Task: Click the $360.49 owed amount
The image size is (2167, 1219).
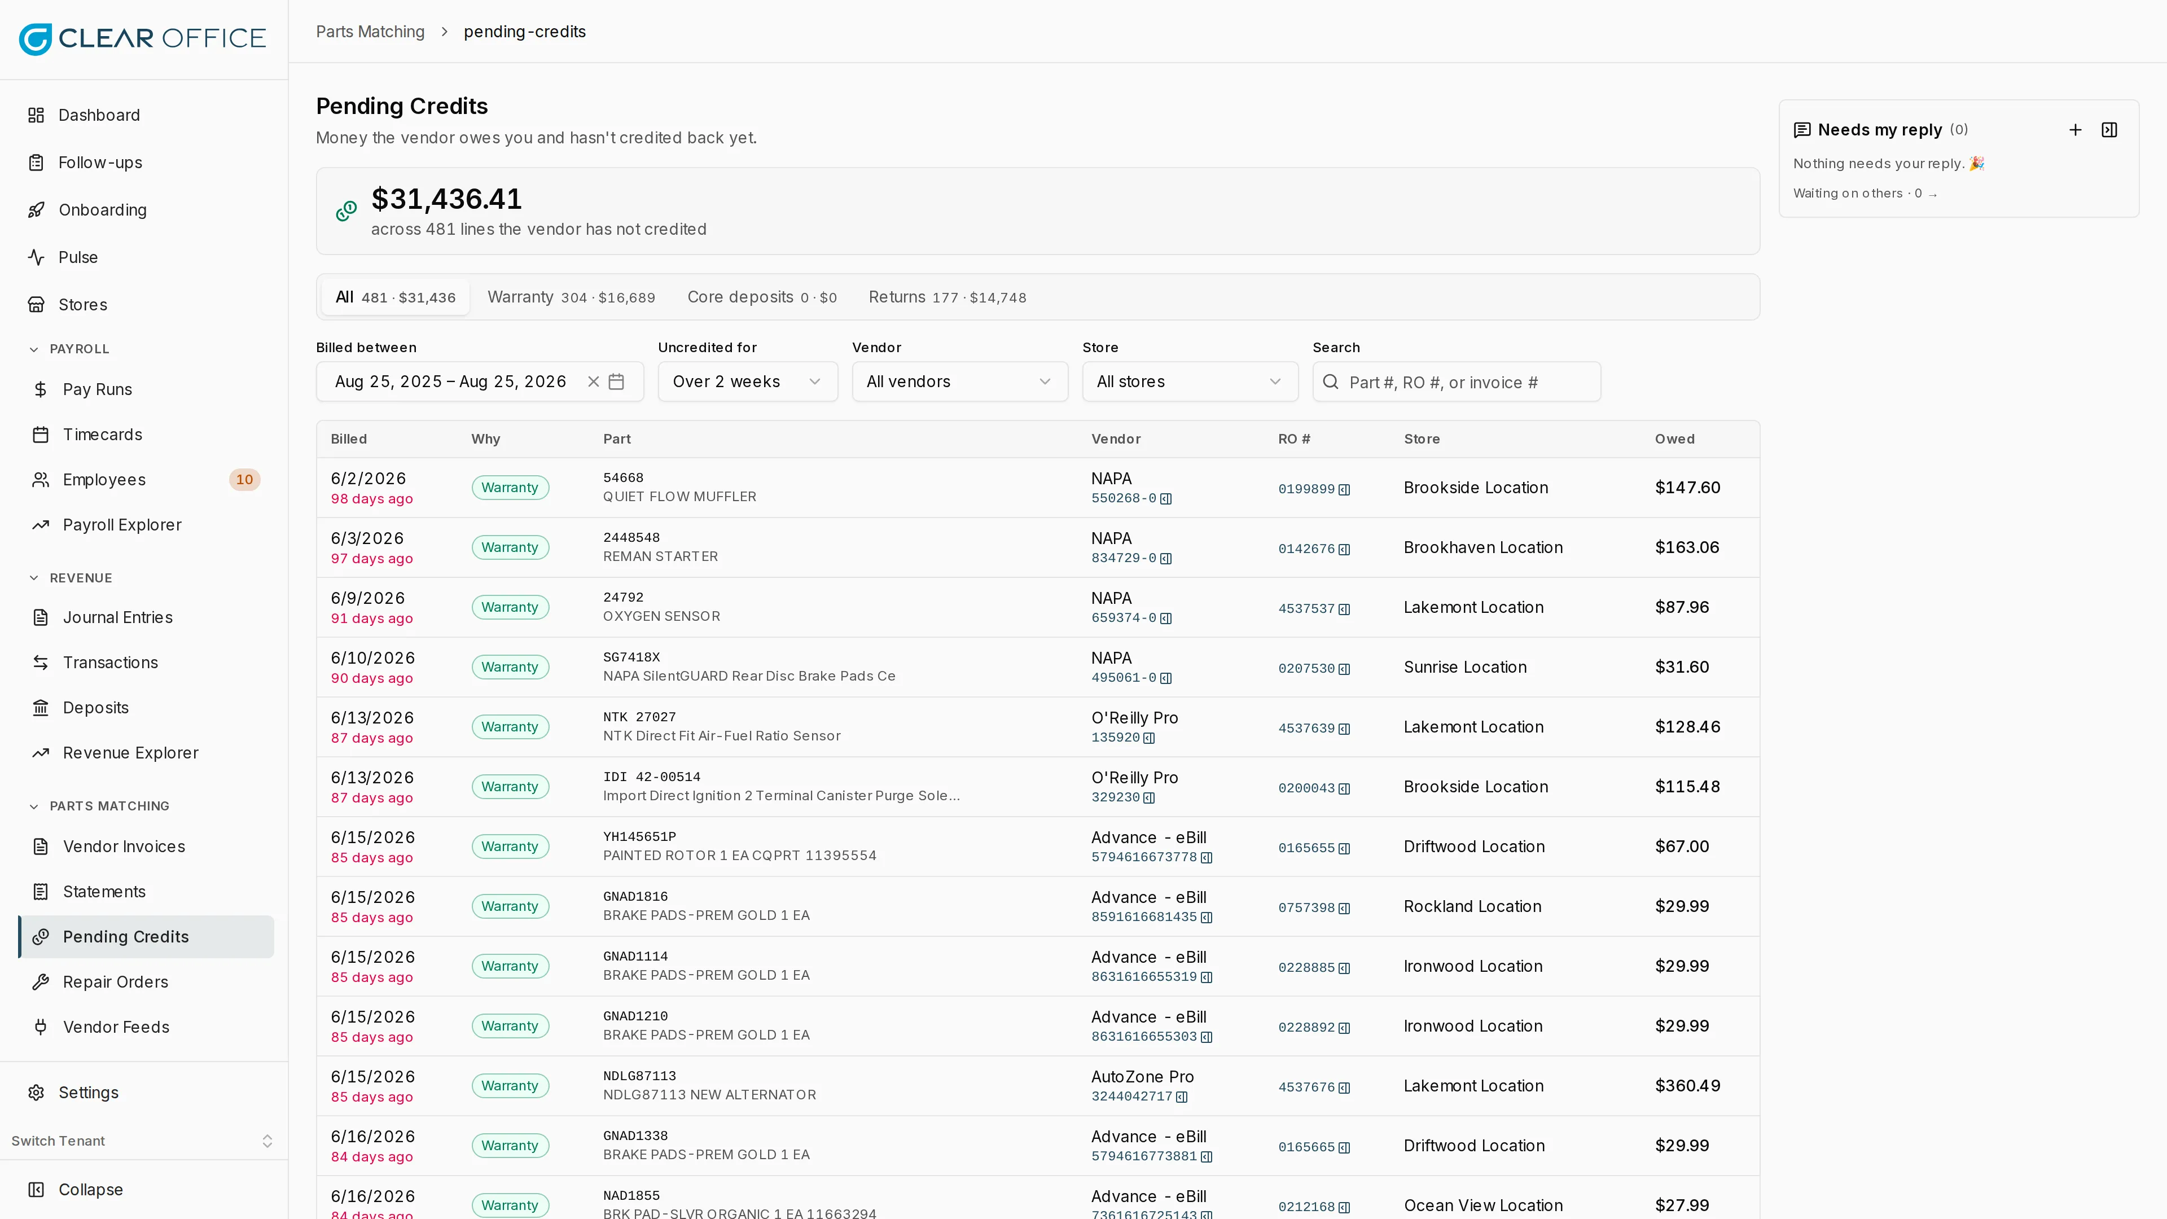Action: click(x=1687, y=1086)
